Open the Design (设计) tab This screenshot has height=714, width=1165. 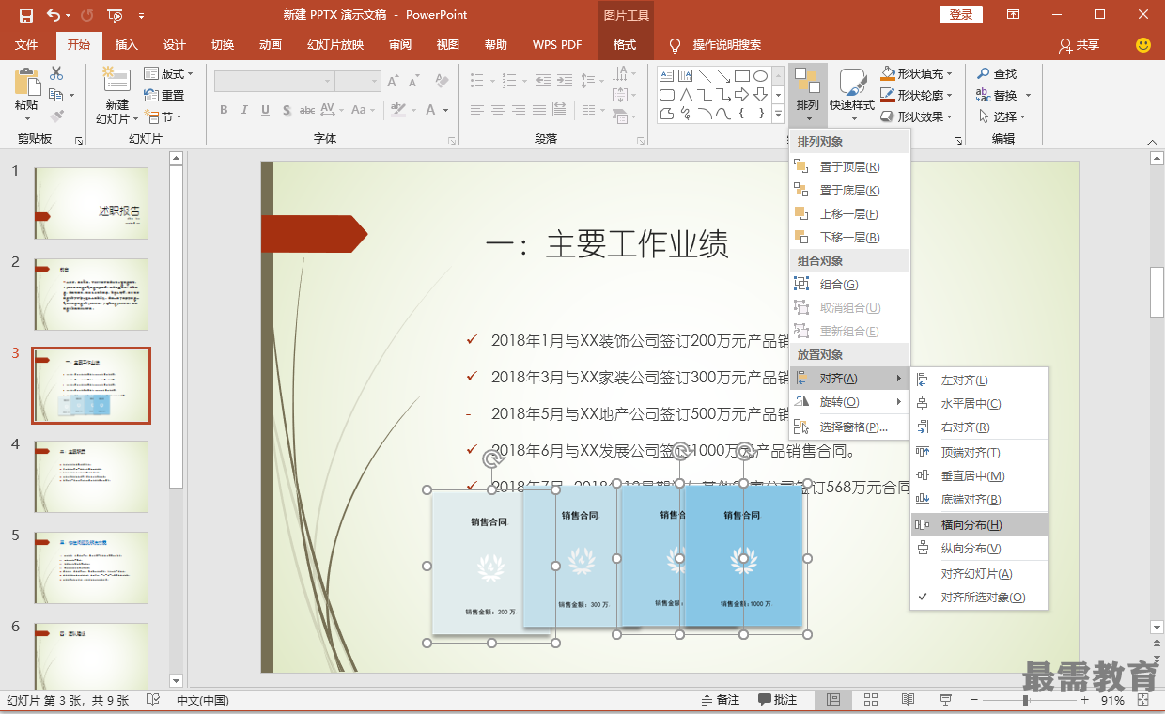(175, 44)
